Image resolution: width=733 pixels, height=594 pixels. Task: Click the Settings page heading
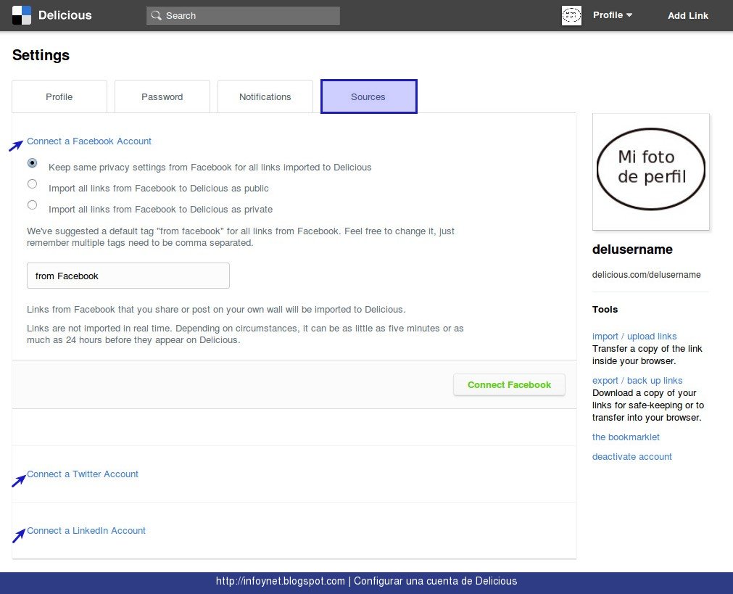(41, 55)
